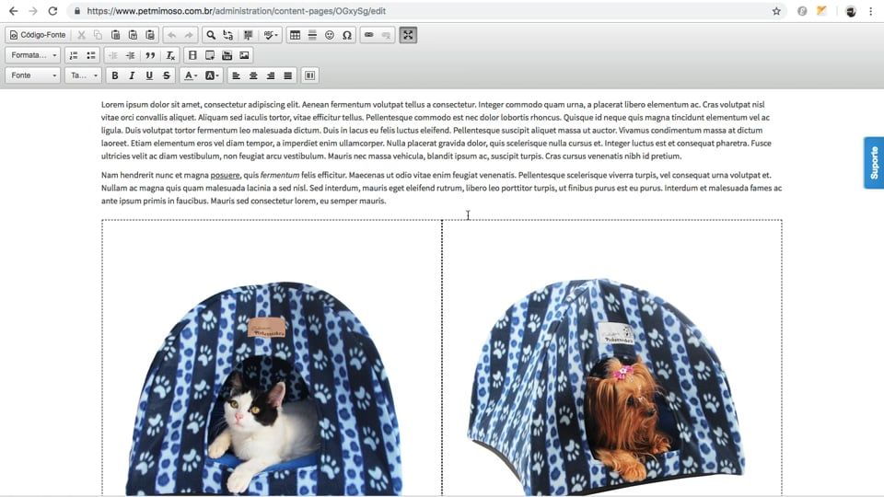Click the Unlink icon

[386, 35]
